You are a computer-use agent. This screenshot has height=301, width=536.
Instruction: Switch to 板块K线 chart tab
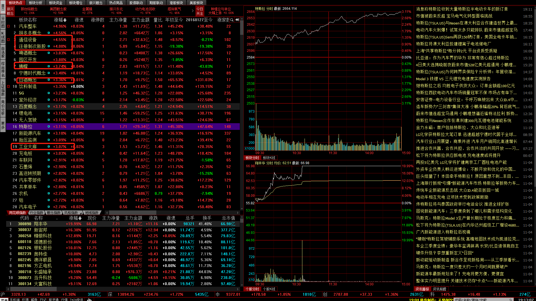269,158
